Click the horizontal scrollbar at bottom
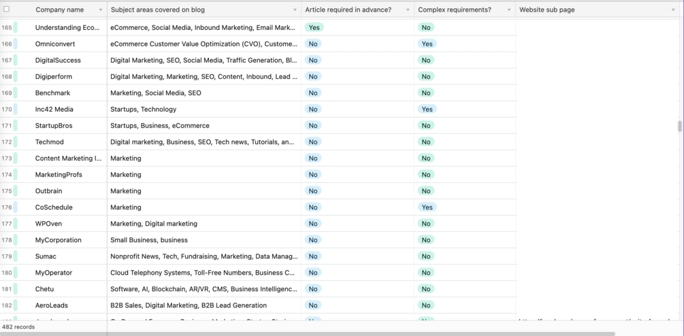The width and height of the screenshot is (684, 336). pyautogui.click(x=308, y=334)
